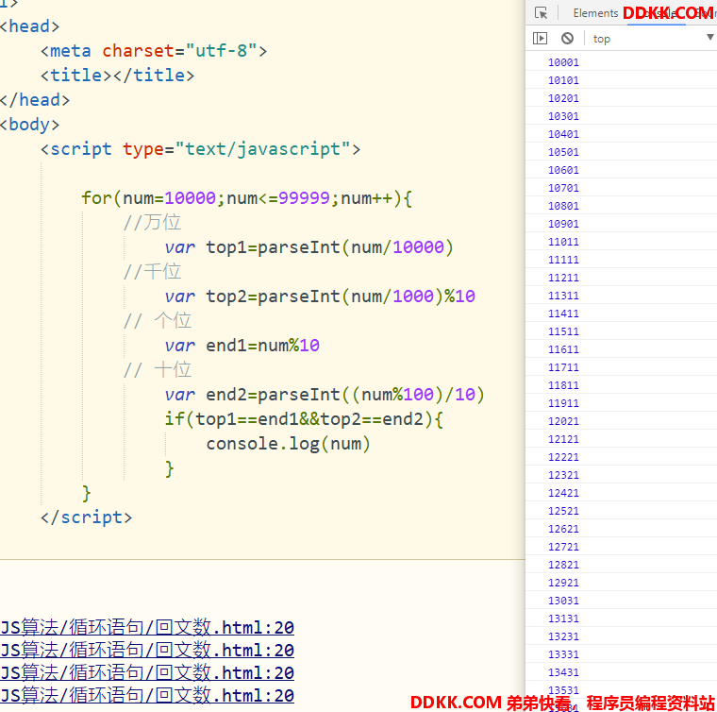The width and height of the screenshot is (717, 712).
Task: Open the topmost 回文数.html:20 source link
Action: pos(147,627)
